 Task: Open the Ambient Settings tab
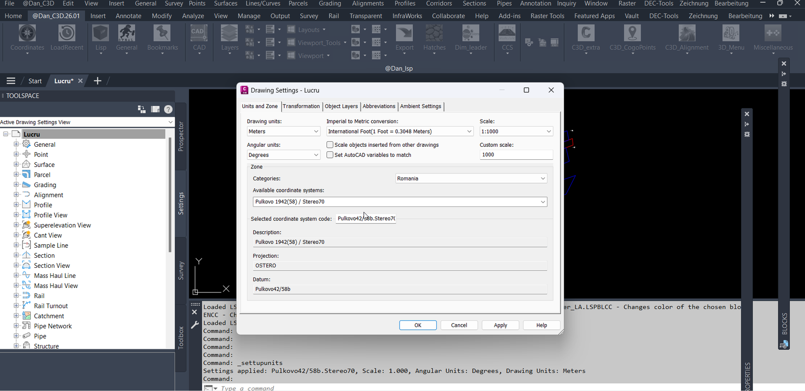click(x=421, y=106)
